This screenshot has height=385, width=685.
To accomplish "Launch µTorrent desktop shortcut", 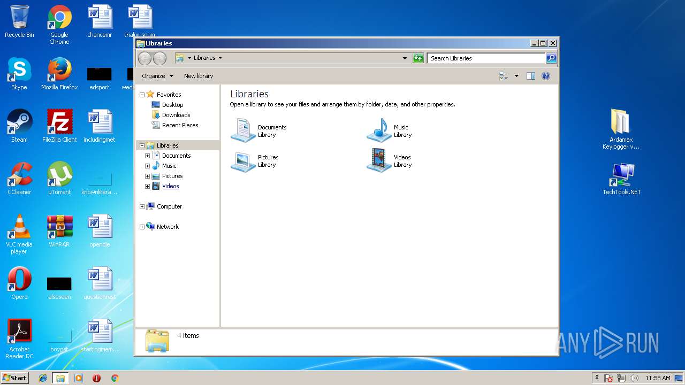I will coord(59,179).
